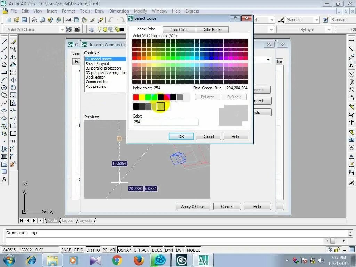Switch to the Layout1 tab
The height and width of the screenshot is (267, 356).
(68, 220)
